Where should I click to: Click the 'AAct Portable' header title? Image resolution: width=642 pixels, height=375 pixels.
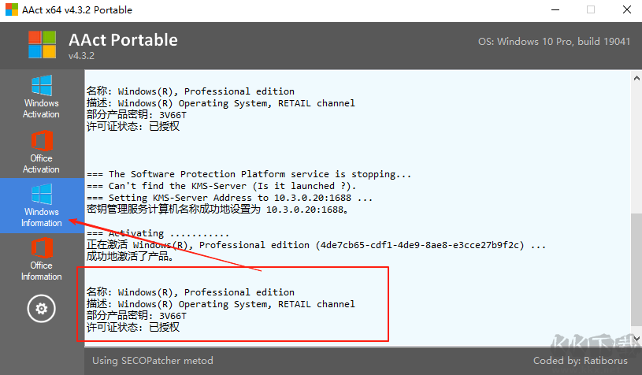pos(123,39)
